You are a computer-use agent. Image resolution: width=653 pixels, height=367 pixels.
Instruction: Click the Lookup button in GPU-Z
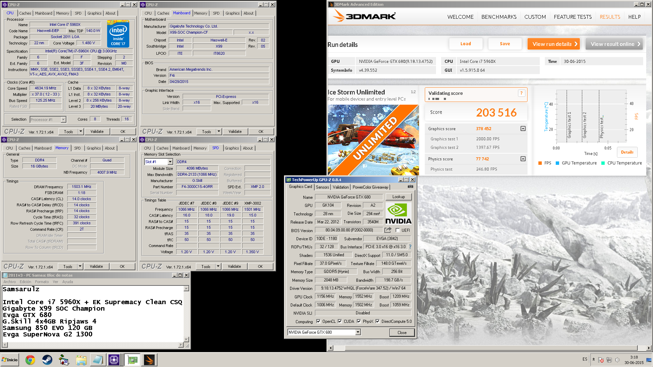pos(398,197)
